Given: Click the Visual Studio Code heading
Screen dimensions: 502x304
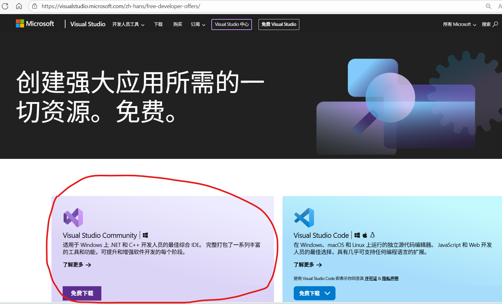Looking at the screenshot, I should tap(321, 235).
